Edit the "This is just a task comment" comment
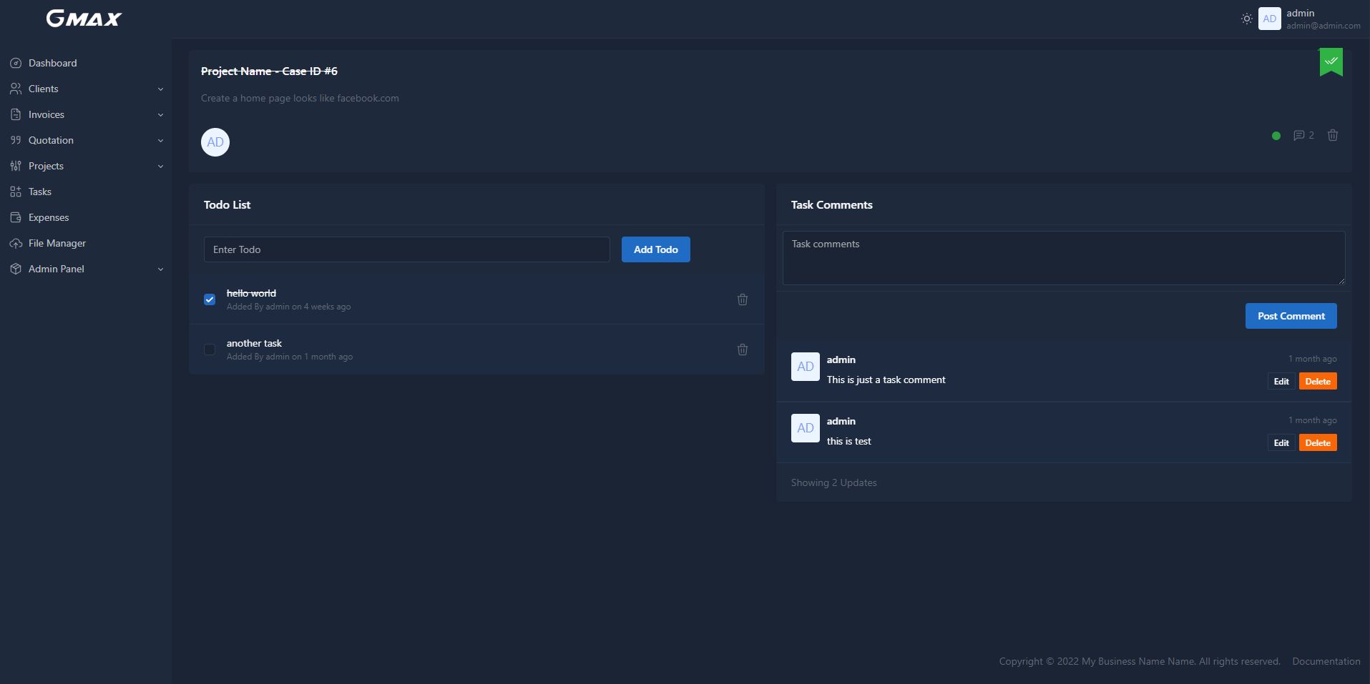Image resolution: width=1370 pixels, height=684 pixels. point(1281,381)
